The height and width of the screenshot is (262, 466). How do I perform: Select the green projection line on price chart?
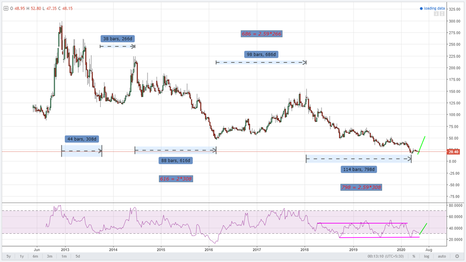pos(422,145)
